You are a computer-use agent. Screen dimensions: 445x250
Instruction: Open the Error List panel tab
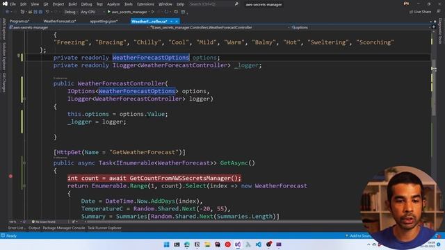coord(17,228)
